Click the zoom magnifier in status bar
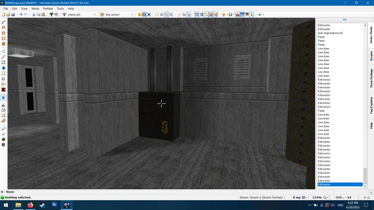 [x=325, y=197]
